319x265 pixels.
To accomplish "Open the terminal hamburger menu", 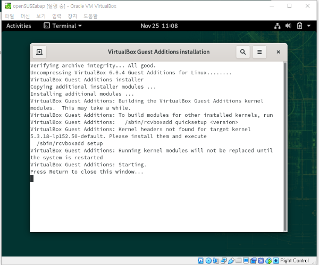I will click(x=259, y=52).
